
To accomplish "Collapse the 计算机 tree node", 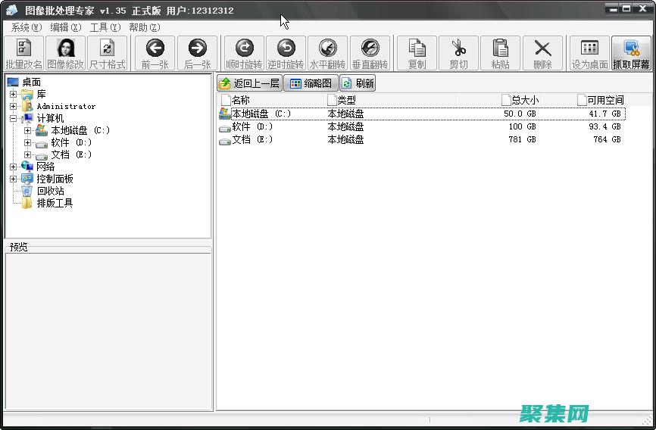I will 13,119.
